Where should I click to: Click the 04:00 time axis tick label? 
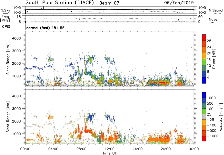(53, 149)
